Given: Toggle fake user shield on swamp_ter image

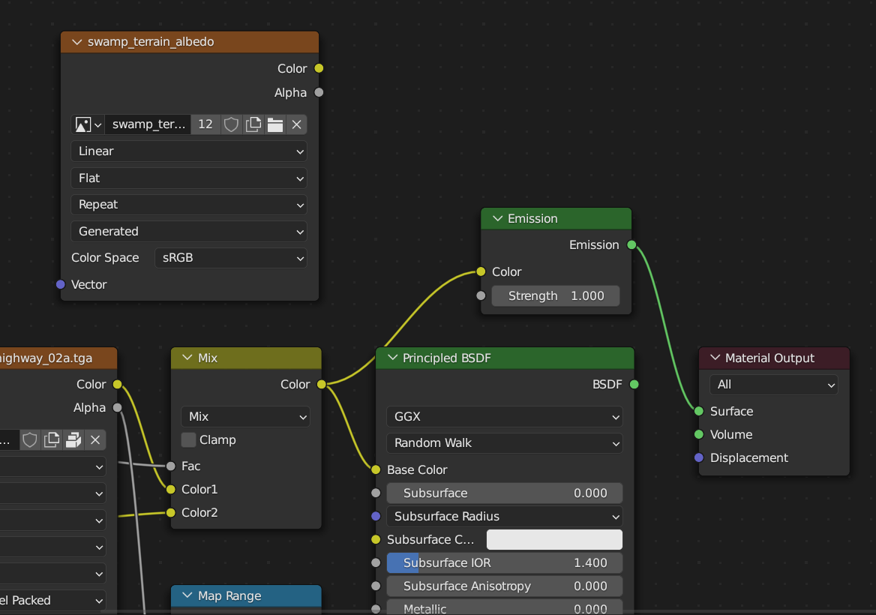Looking at the screenshot, I should pyautogui.click(x=231, y=124).
